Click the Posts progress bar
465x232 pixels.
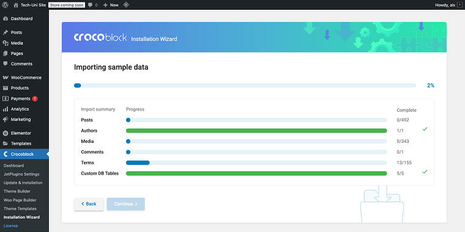256,120
